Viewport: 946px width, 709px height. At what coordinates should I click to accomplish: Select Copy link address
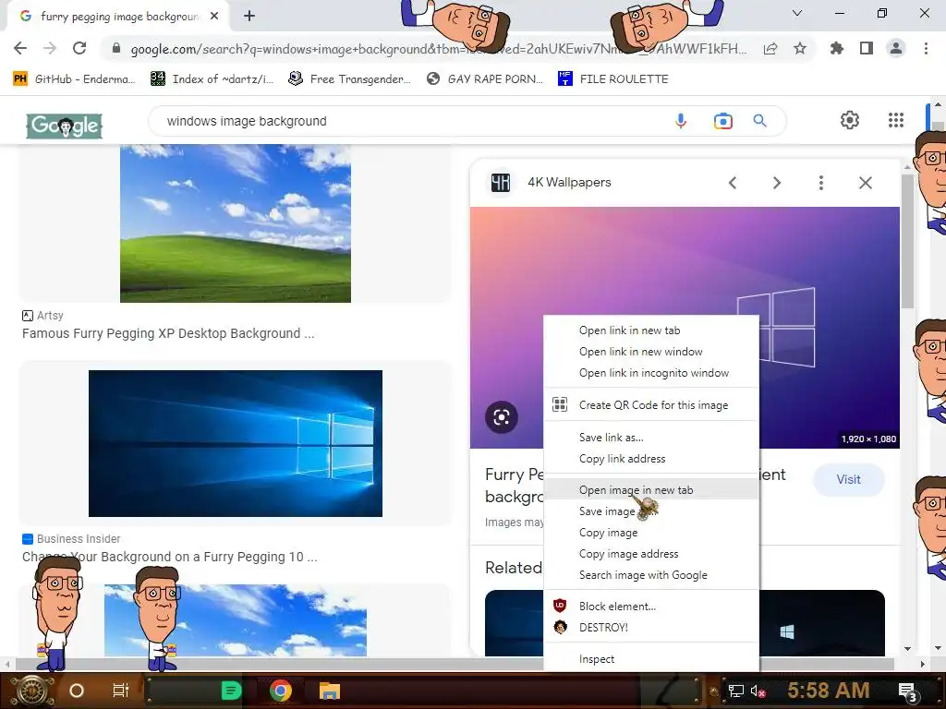[651, 459]
